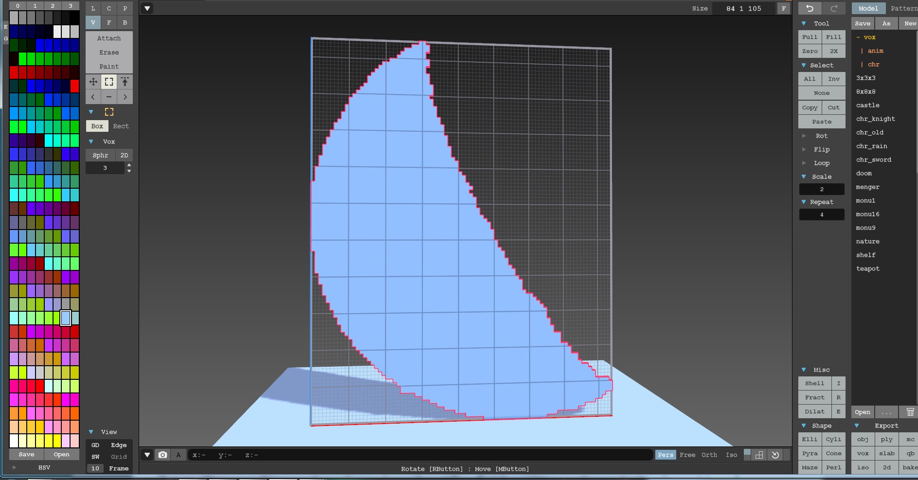Screen dimensions: 918x480
Task: Click the previous arrow below tools
Action: [93, 97]
